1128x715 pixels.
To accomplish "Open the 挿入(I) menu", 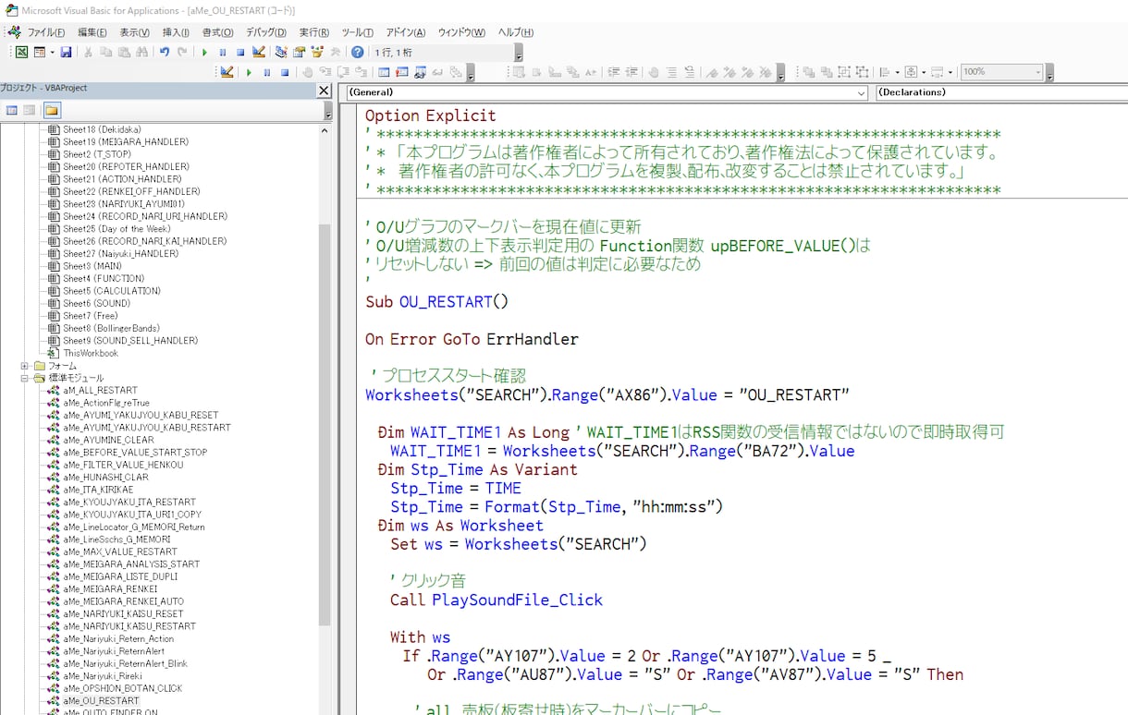I will tap(176, 32).
